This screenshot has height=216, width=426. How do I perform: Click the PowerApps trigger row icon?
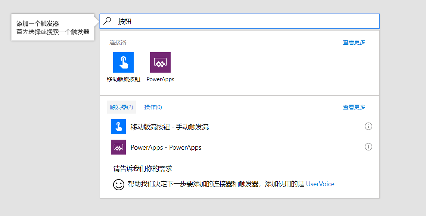click(118, 147)
